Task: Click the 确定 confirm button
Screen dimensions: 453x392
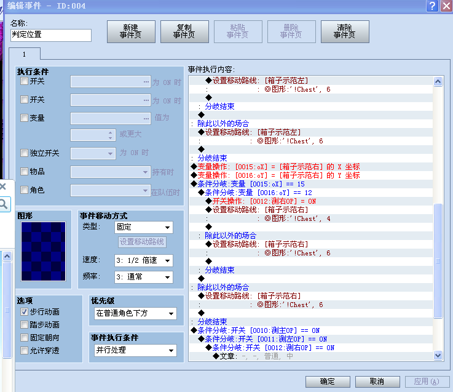Action: click(328, 382)
